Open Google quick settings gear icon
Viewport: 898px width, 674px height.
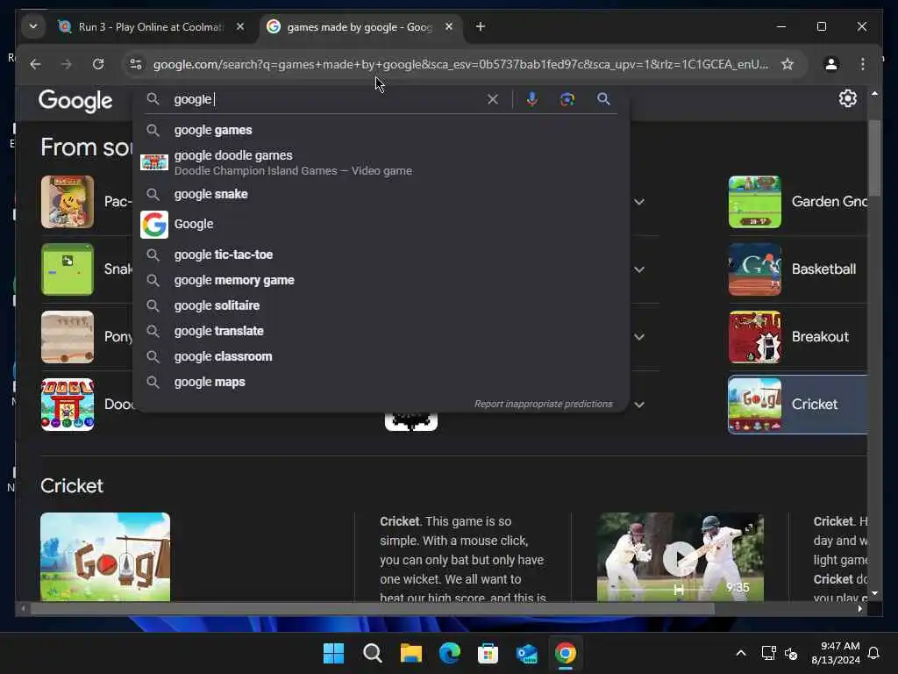[848, 98]
